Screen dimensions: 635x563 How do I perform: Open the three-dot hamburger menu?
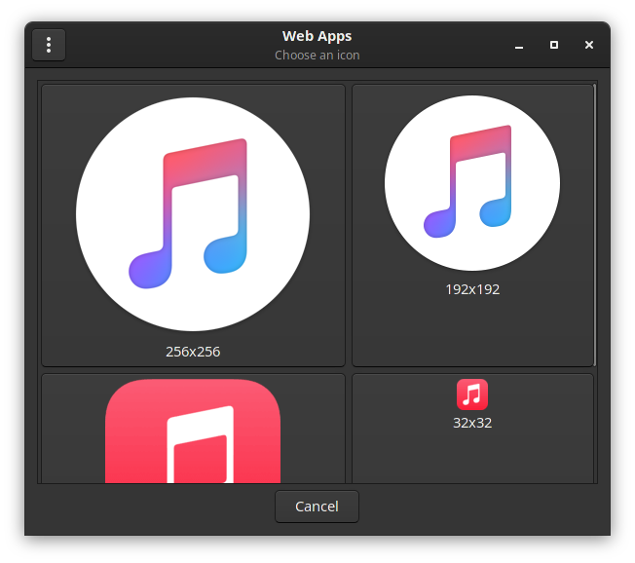tap(49, 45)
